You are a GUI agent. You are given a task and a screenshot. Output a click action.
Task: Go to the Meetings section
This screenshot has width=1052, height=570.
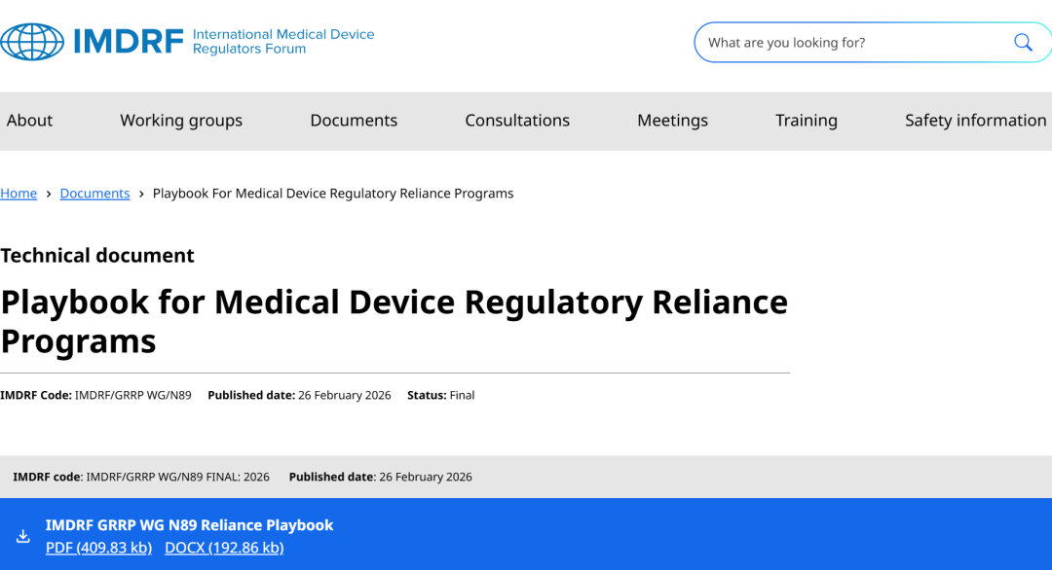[672, 121]
